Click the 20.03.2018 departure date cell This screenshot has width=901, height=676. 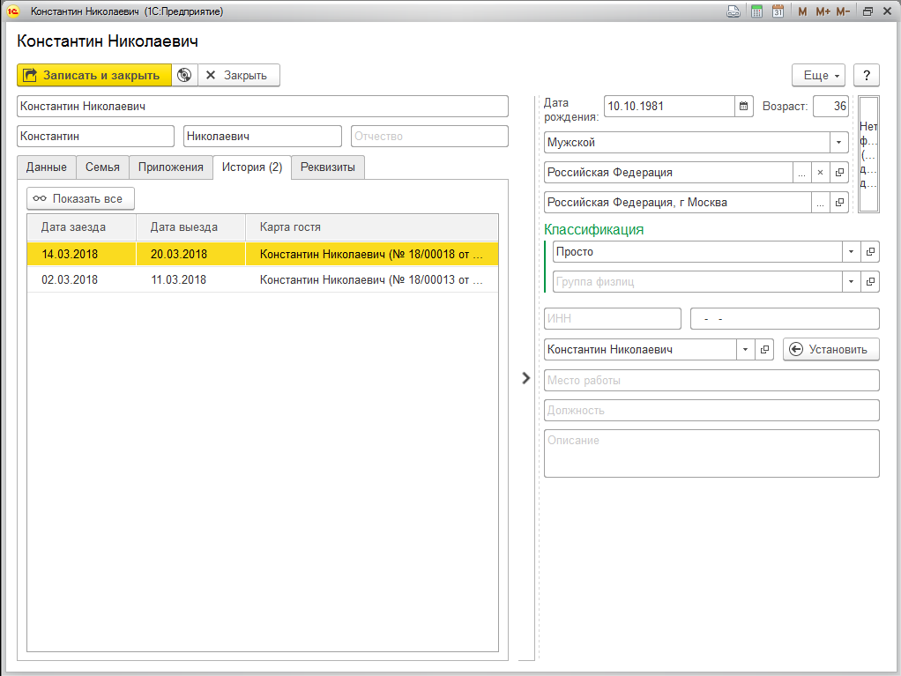click(x=190, y=254)
